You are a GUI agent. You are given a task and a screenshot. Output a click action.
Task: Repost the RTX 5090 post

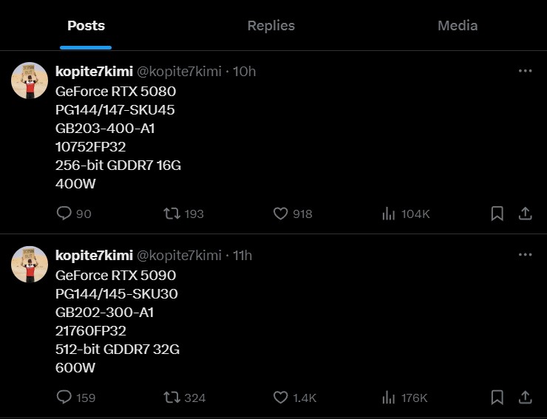(x=171, y=398)
